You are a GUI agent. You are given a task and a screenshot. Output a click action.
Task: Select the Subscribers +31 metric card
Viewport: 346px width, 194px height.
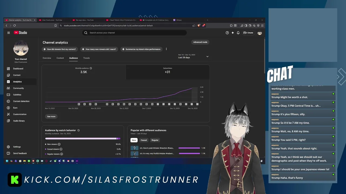tap(168, 72)
